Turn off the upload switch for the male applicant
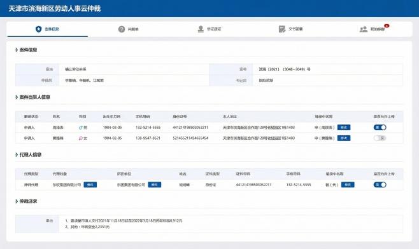Image resolution: width=419 pixels, height=249 pixels. tap(380, 128)
